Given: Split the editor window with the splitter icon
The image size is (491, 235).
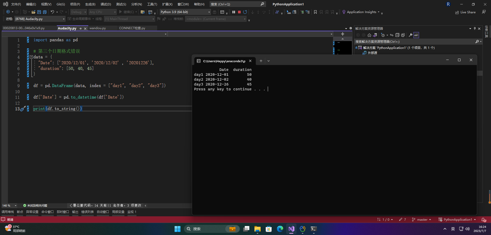Looking at the screenshot, I should click(x=343, y=34).
